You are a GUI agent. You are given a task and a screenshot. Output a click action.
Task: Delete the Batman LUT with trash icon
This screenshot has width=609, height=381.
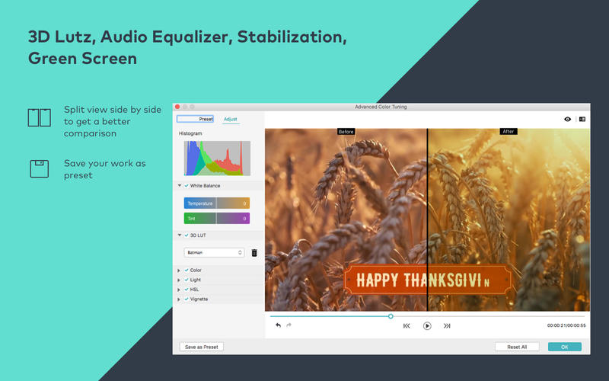(254, 253)
